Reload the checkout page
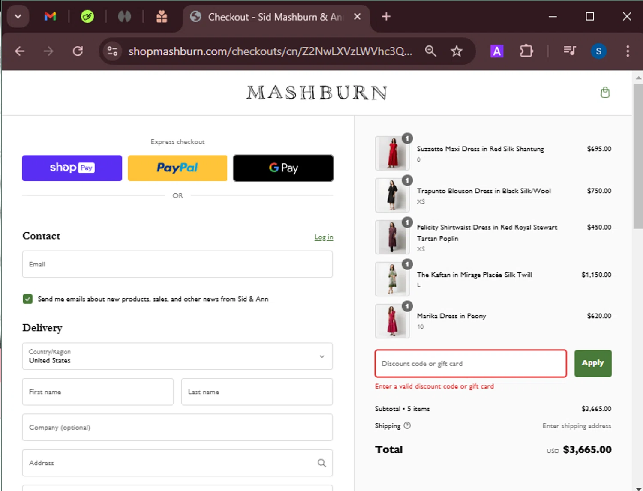The height and width of the screenshot is (491, 643). pos(78,51)
